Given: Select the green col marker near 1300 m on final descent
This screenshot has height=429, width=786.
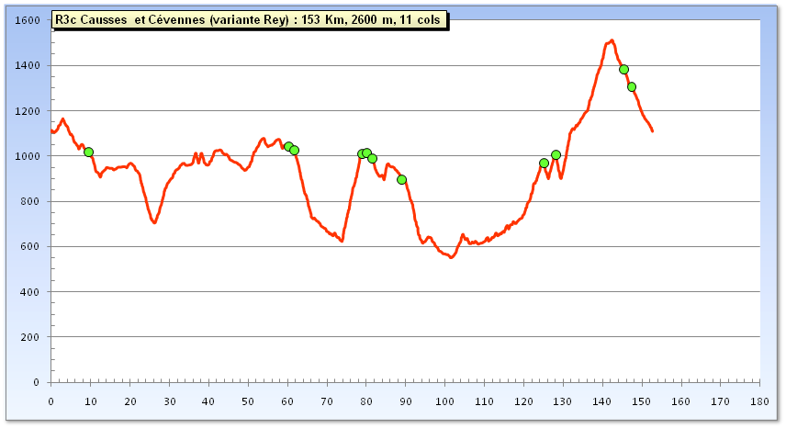Looking at the screenshot, I should point(632,86).
